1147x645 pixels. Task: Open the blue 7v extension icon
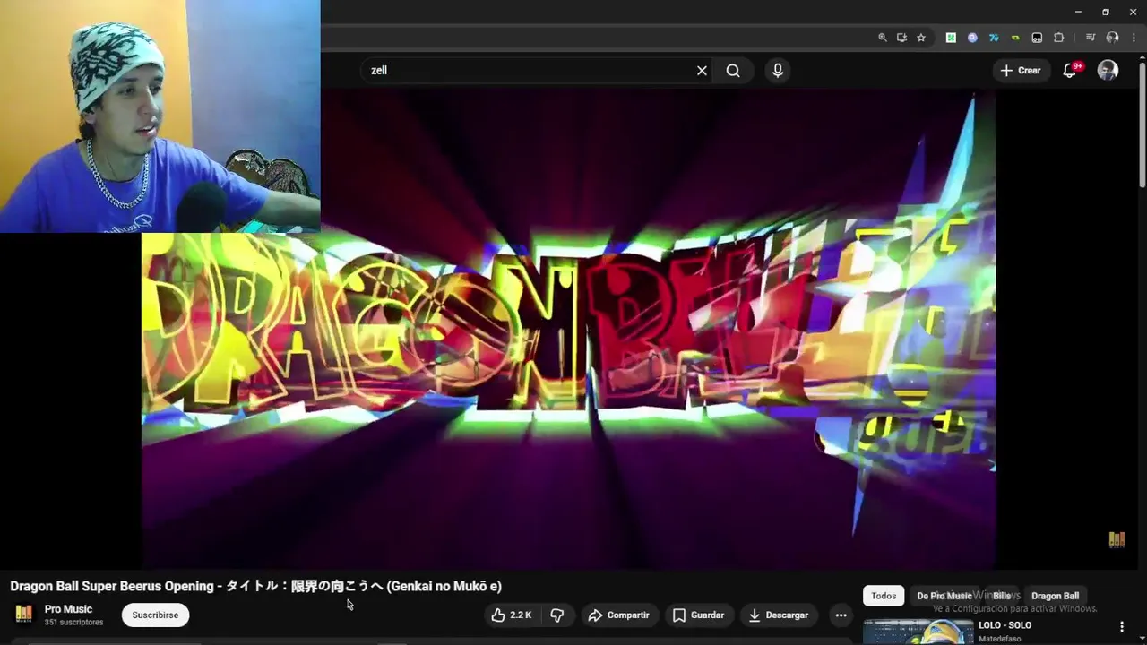[x=994, y=38]
